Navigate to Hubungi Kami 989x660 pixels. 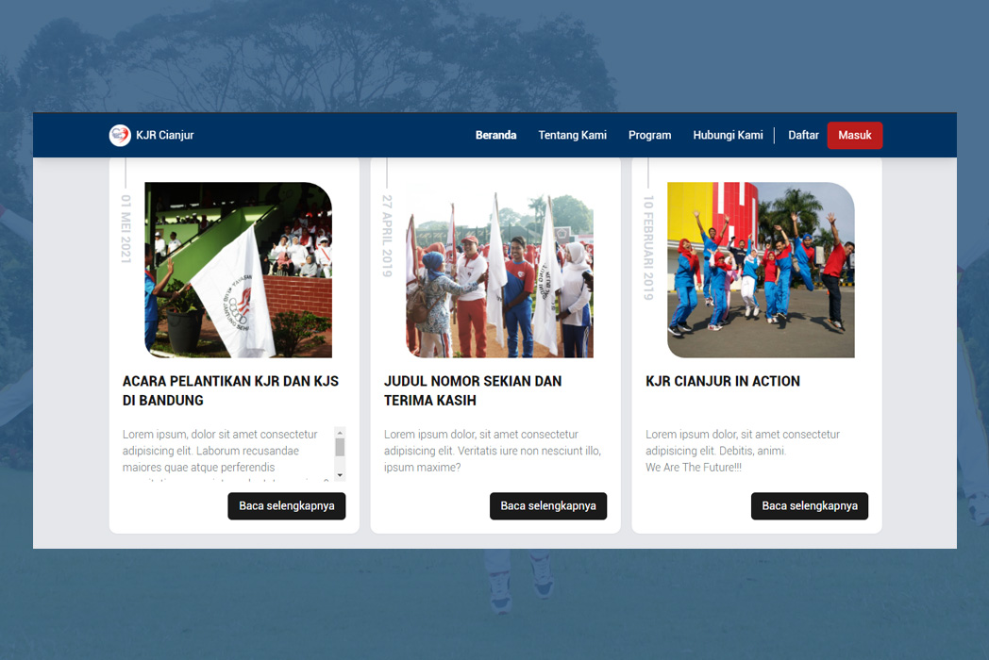coord(728,135)
